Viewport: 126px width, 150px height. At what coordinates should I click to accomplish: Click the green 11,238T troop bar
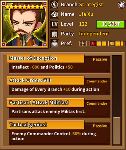click(111, 24)
